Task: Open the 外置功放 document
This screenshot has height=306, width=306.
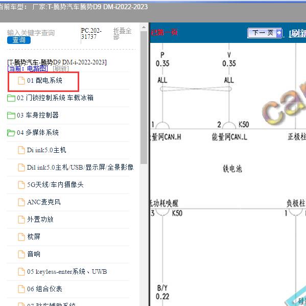Action: click(40, 219)
